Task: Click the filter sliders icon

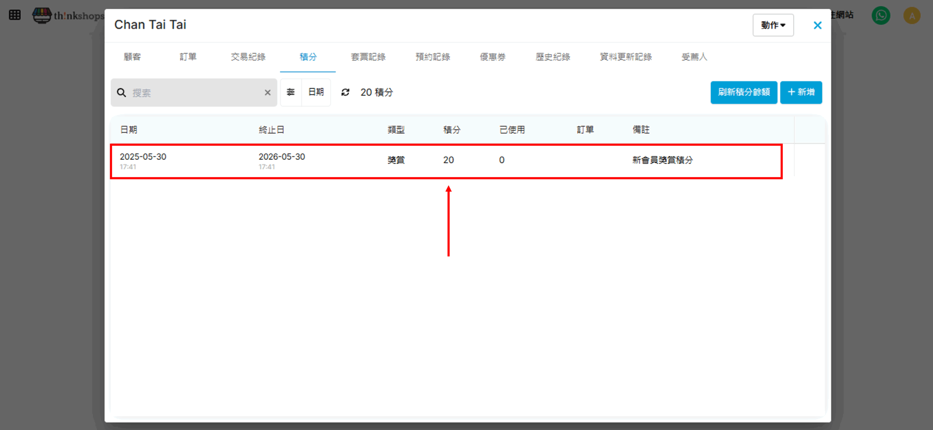Action: (290, 92)
